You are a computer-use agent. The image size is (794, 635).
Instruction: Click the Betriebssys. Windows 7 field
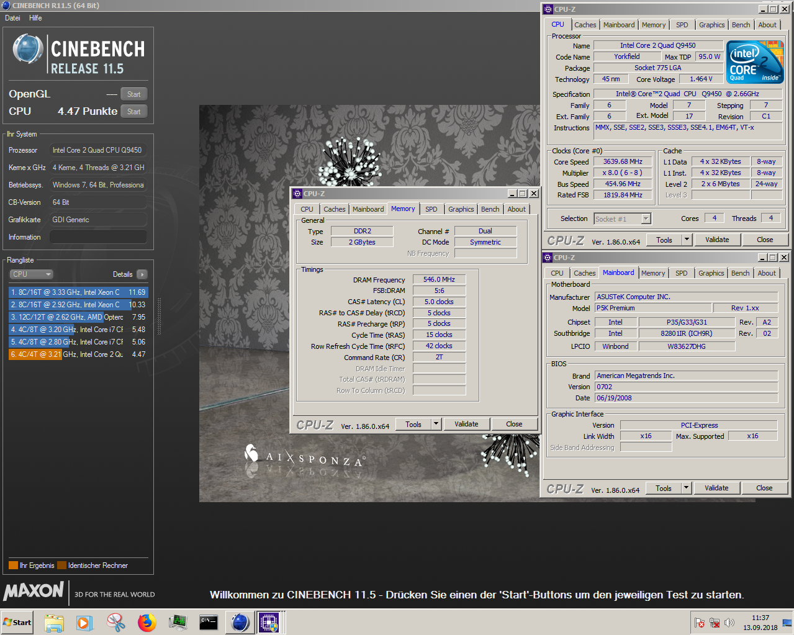[x=98, y=185]
